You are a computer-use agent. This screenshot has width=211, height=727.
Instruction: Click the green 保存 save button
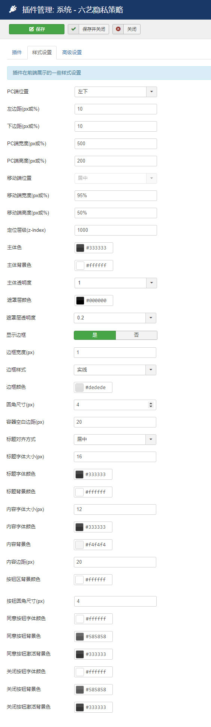[x=37, y=29]
